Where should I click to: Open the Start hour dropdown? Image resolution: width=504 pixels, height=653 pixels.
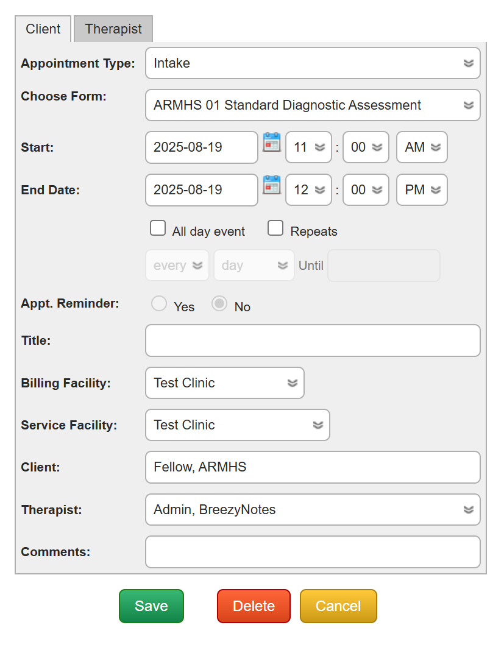[x=308, y=147]
